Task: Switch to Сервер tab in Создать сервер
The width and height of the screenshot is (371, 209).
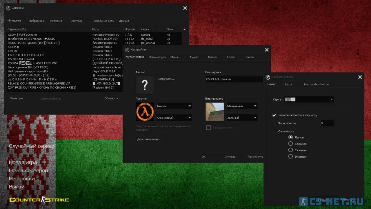Action: pos(272,84)
